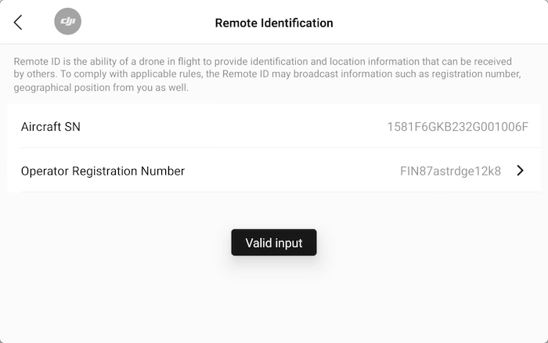The height and width of the screenshot is (343, 548).
Task: Click the text line starting 'by others'
Action: [x=268, y=74]
